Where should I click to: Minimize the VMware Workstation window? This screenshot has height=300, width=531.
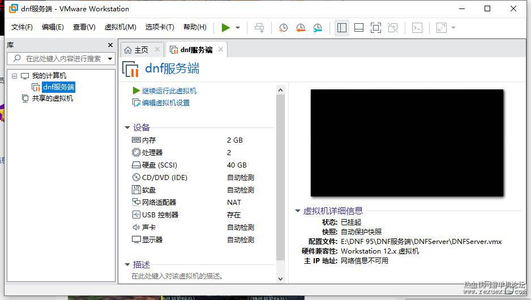(x=462, y=8)
